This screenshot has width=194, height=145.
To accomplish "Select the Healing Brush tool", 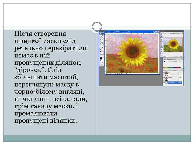I will 101,42.
